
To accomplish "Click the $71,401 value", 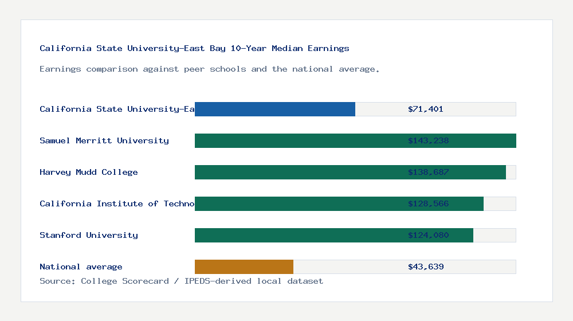I will (x=425, y=109).
